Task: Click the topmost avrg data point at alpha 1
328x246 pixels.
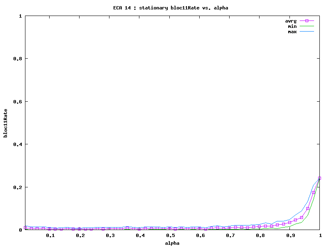Action: [320, 178]
